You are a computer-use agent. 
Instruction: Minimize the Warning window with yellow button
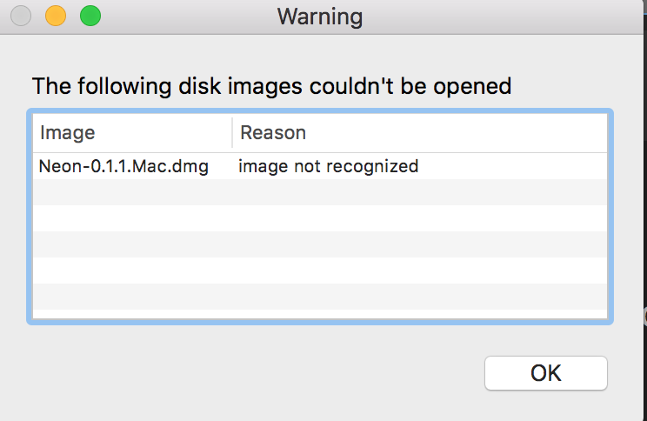(x=56, y=16)
